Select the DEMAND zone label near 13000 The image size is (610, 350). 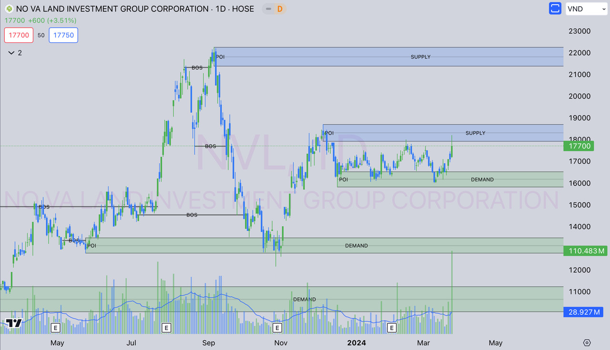point(356,246)
